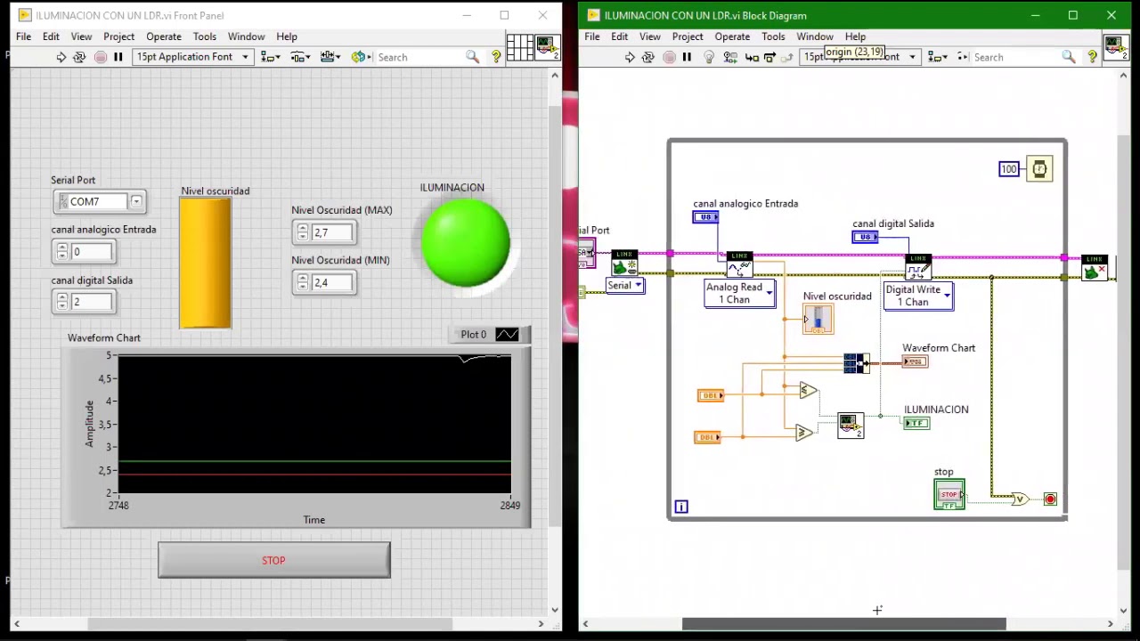Click LINX Close node icon
This screenshot has width=1140, height=641.
pos(1094,267)
